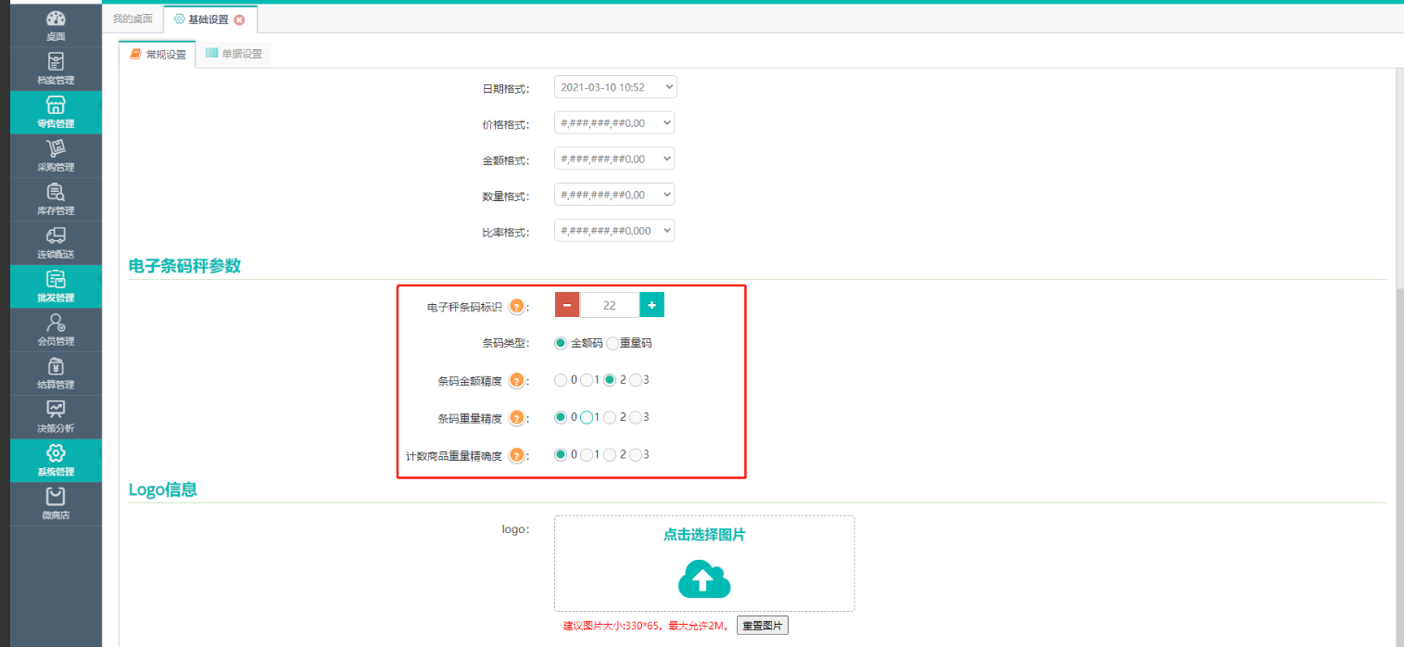Set 条码金额精度 to 1
The image size is (1404, 647).
[x=587, y=379]
